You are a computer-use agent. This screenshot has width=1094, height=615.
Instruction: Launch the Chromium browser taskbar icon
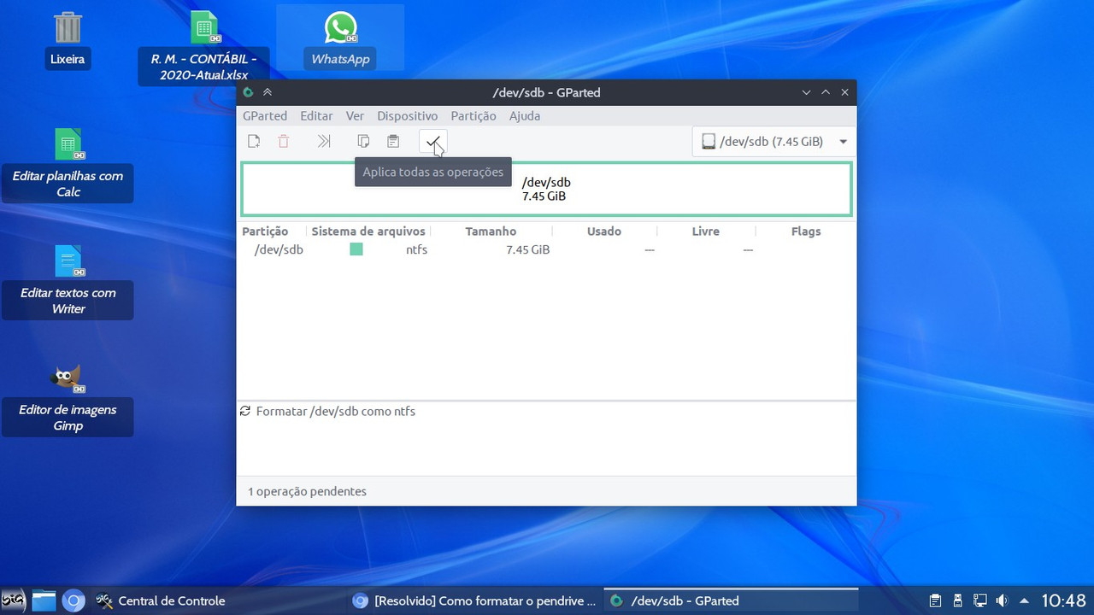point(74,601)
